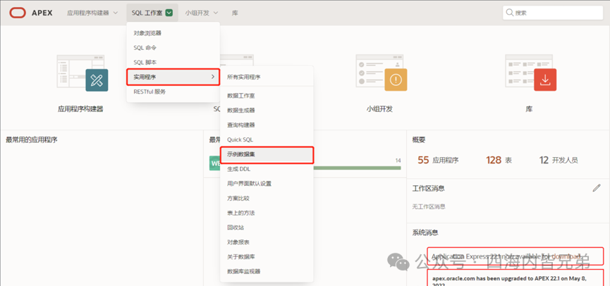Viewport: 610px width, 286px height.
Task: Expand the 实用程序 submenu arrow
Action: 213,77
